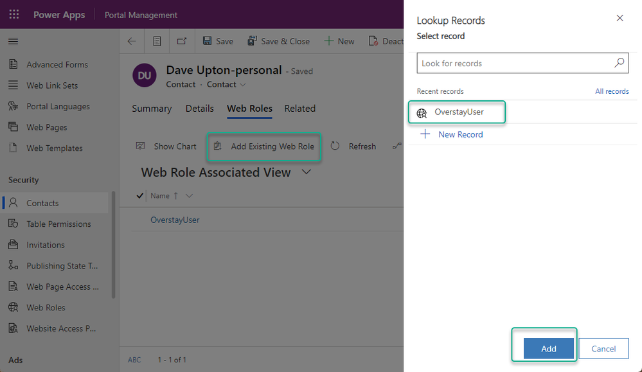Click Add Existing Web Role
Screen dimensions: 642x372
(264, 146)
